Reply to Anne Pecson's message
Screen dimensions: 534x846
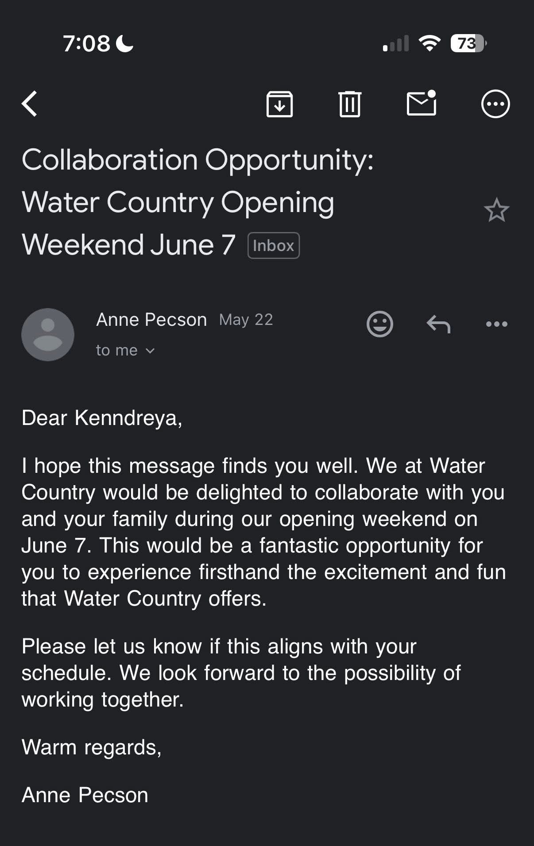(x=438, y=324)
